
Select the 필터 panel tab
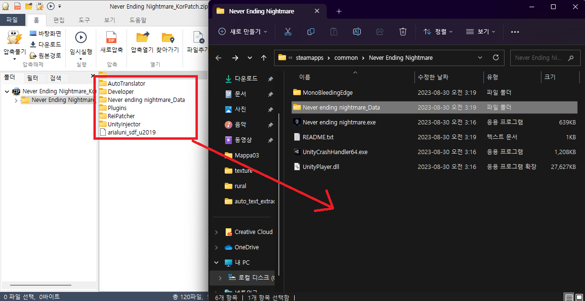33,78
